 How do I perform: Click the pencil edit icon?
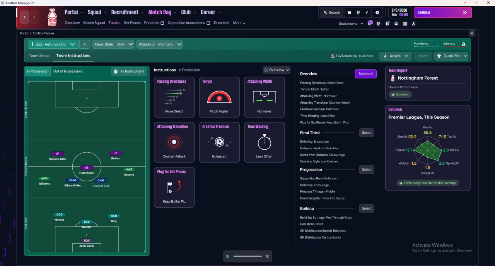(x=367, y=12)
